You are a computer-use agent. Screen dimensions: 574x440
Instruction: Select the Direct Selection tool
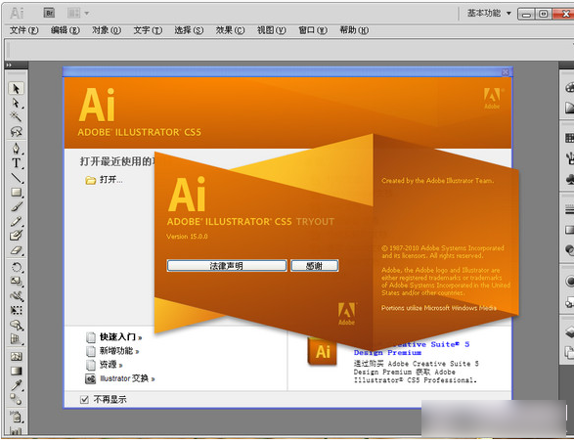point(16,104)
